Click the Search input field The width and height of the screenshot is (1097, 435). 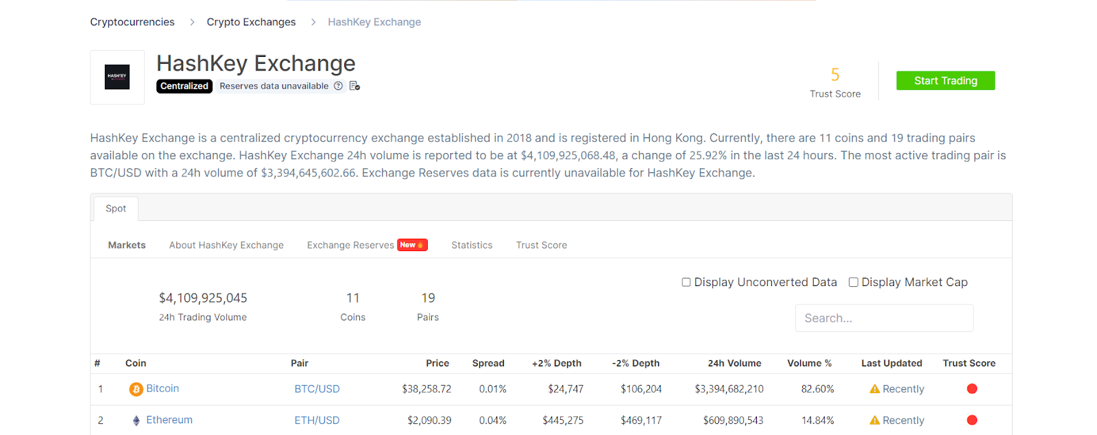point(884,318)
